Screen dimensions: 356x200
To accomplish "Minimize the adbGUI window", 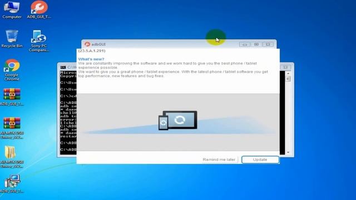I will [245, 44].
